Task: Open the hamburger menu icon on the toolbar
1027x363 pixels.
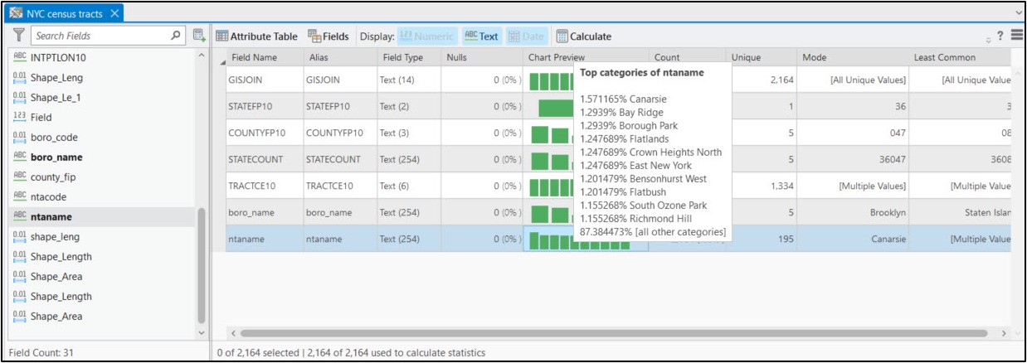Action: point(1015,36)
